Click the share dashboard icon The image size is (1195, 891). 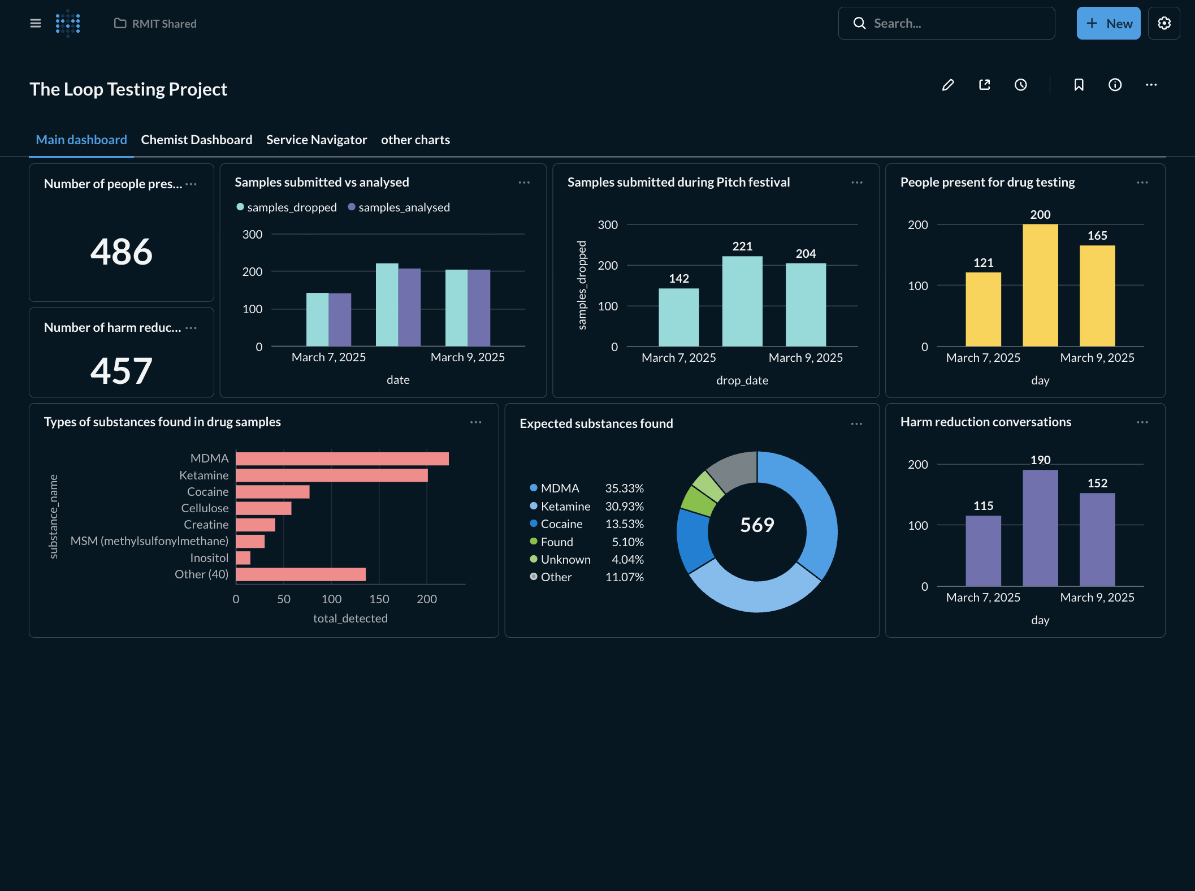click(984, 85)
